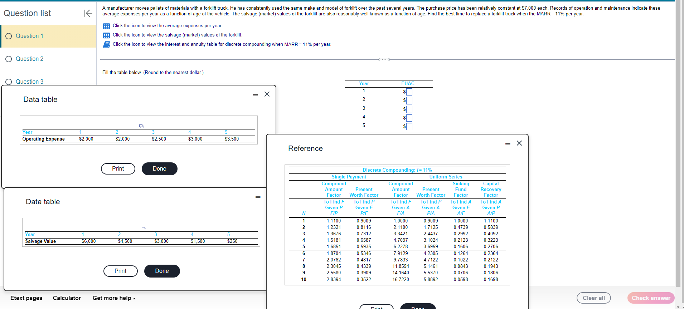Close the Operating Expense data table dialog
The width and height of the screenshot is (684, 309).
[x=267, y=94]
